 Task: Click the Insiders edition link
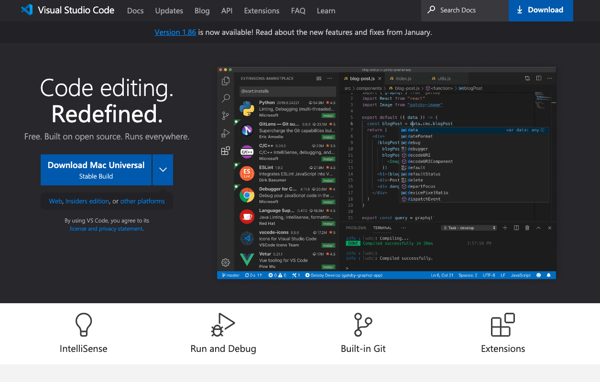87,201
